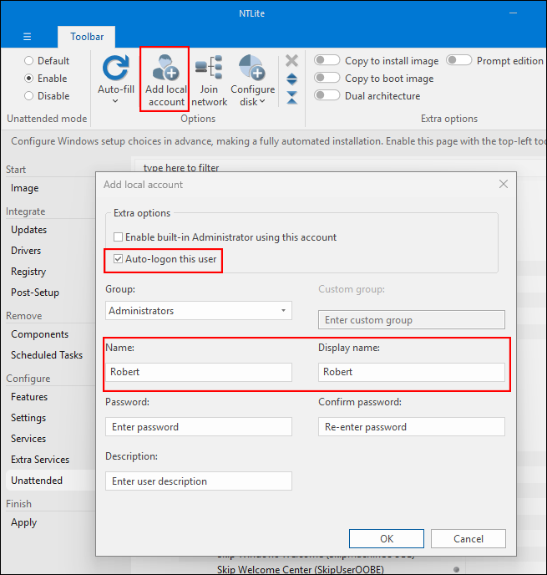Click Cancel in the dialog
Image resolution: width=547 pixels, height=575 pixels.
click(x=468, y=539)
